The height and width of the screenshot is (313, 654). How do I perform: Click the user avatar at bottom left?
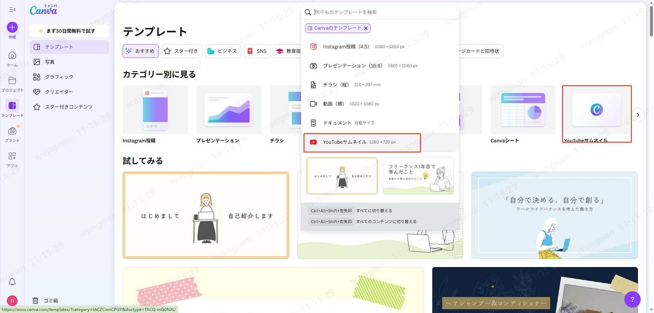tap(12, 301)
